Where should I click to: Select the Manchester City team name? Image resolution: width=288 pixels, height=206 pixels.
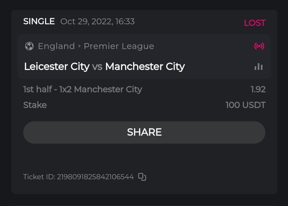click(x=145, y=66)
